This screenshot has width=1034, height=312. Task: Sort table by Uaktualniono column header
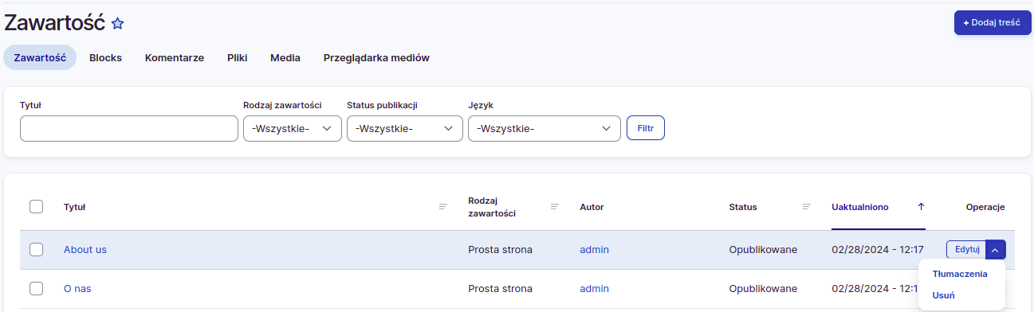point(859,207)
